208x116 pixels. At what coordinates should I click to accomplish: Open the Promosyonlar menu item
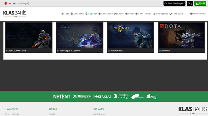200,14
